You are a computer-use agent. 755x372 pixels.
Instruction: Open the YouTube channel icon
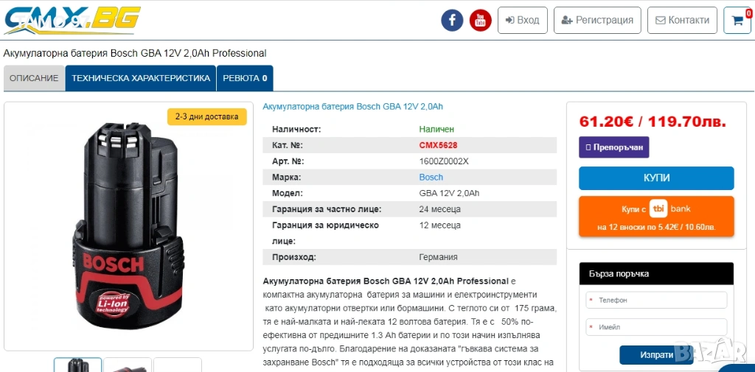[x=480, y=20]
